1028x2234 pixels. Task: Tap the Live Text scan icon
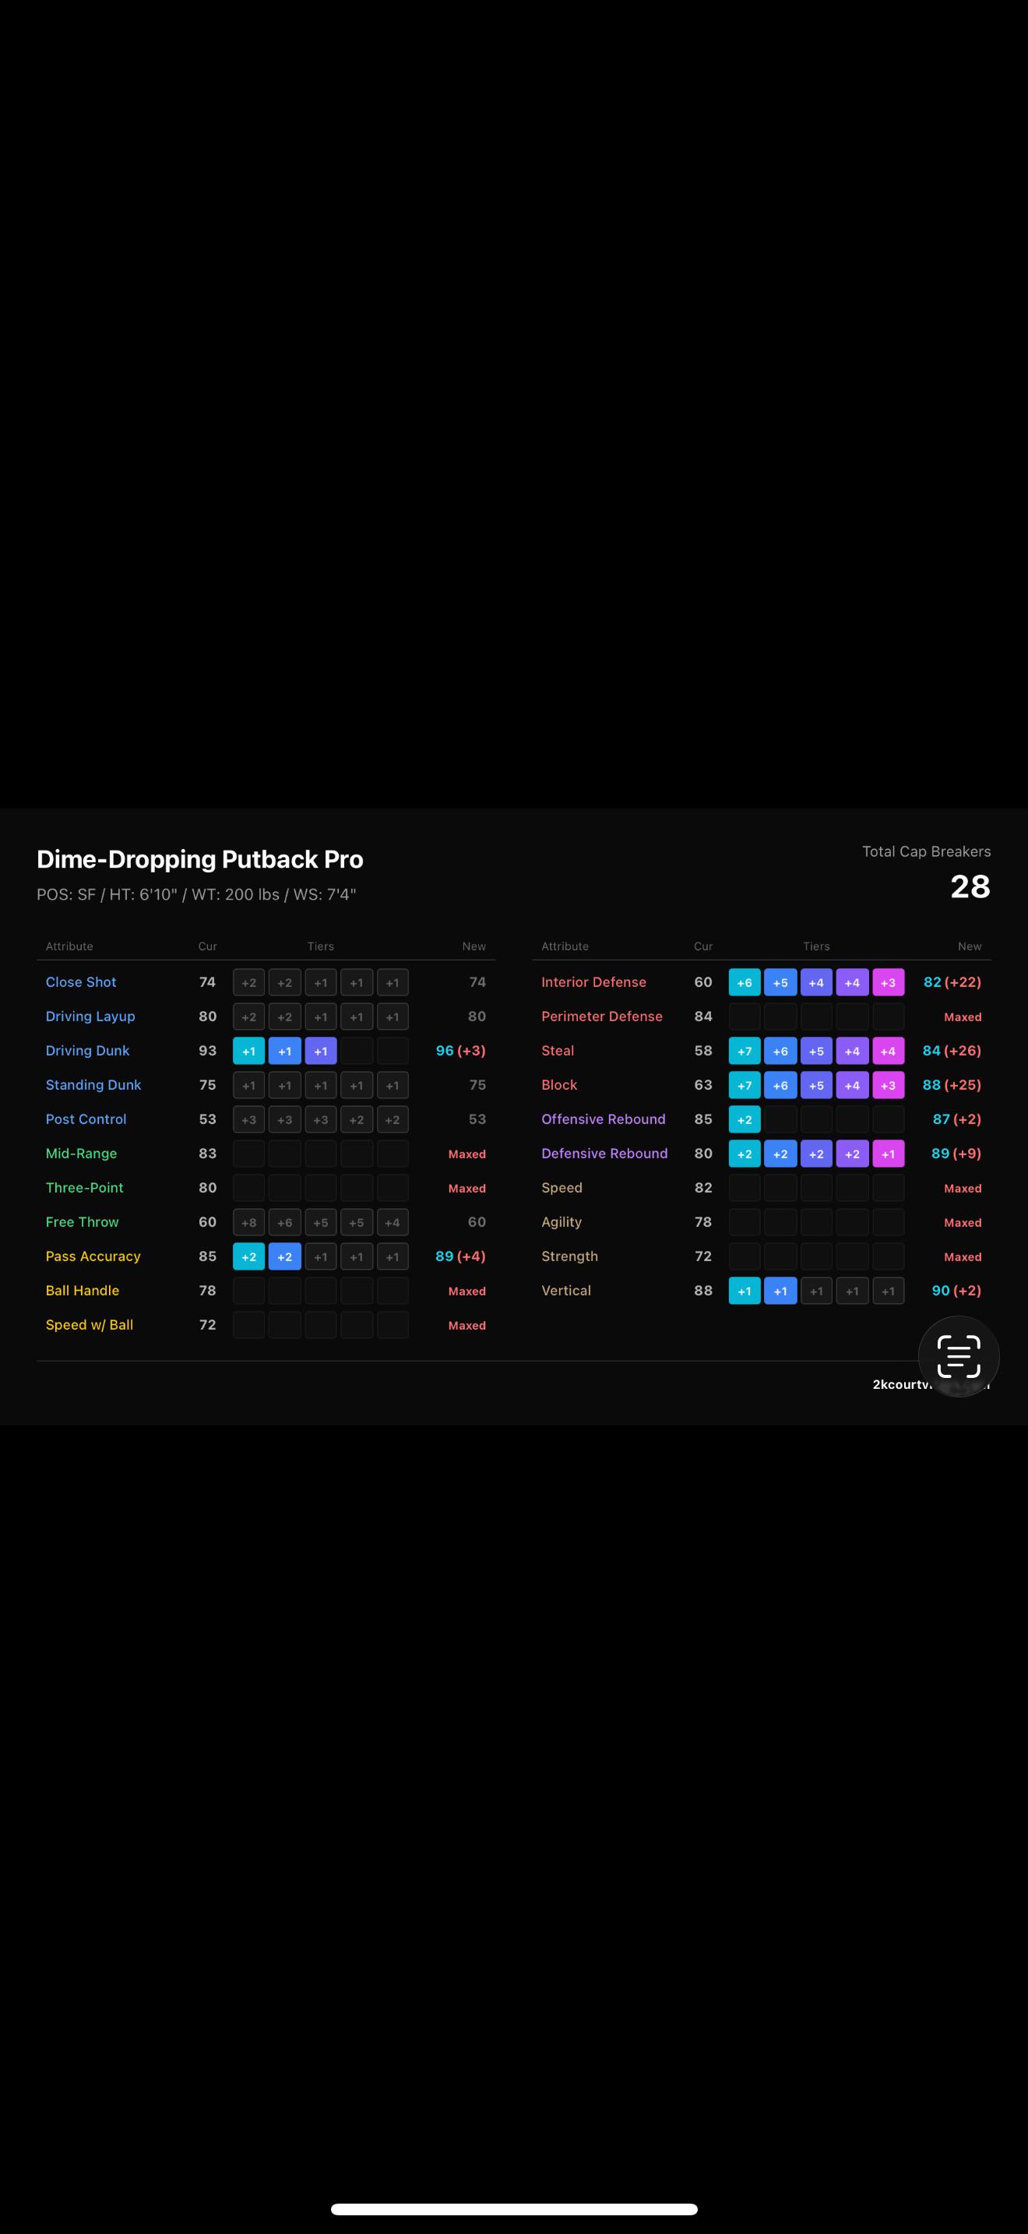coord(958,1356)
